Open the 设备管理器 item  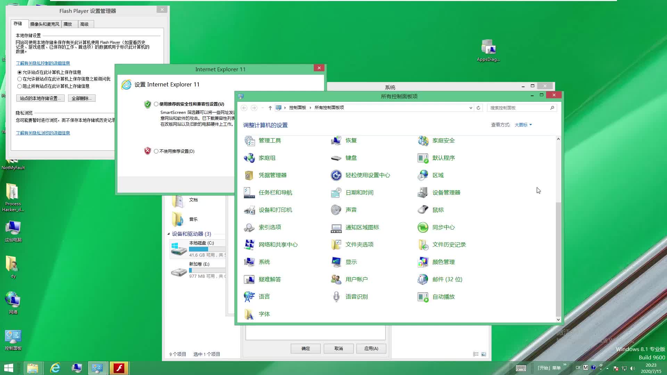click(439, 193)
